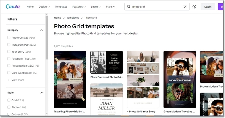
Task: Click the Photo Grid templates heading
Action: coord(84,26)
